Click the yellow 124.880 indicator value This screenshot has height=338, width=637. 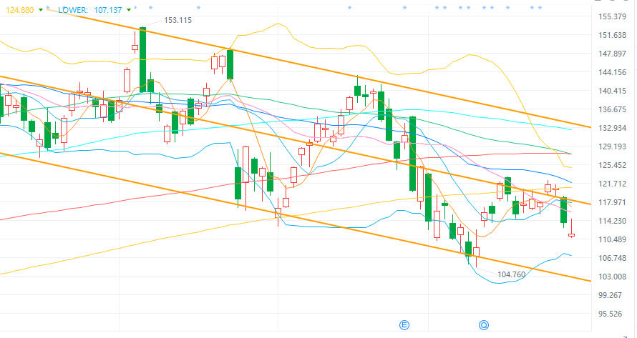click(19, 10)
